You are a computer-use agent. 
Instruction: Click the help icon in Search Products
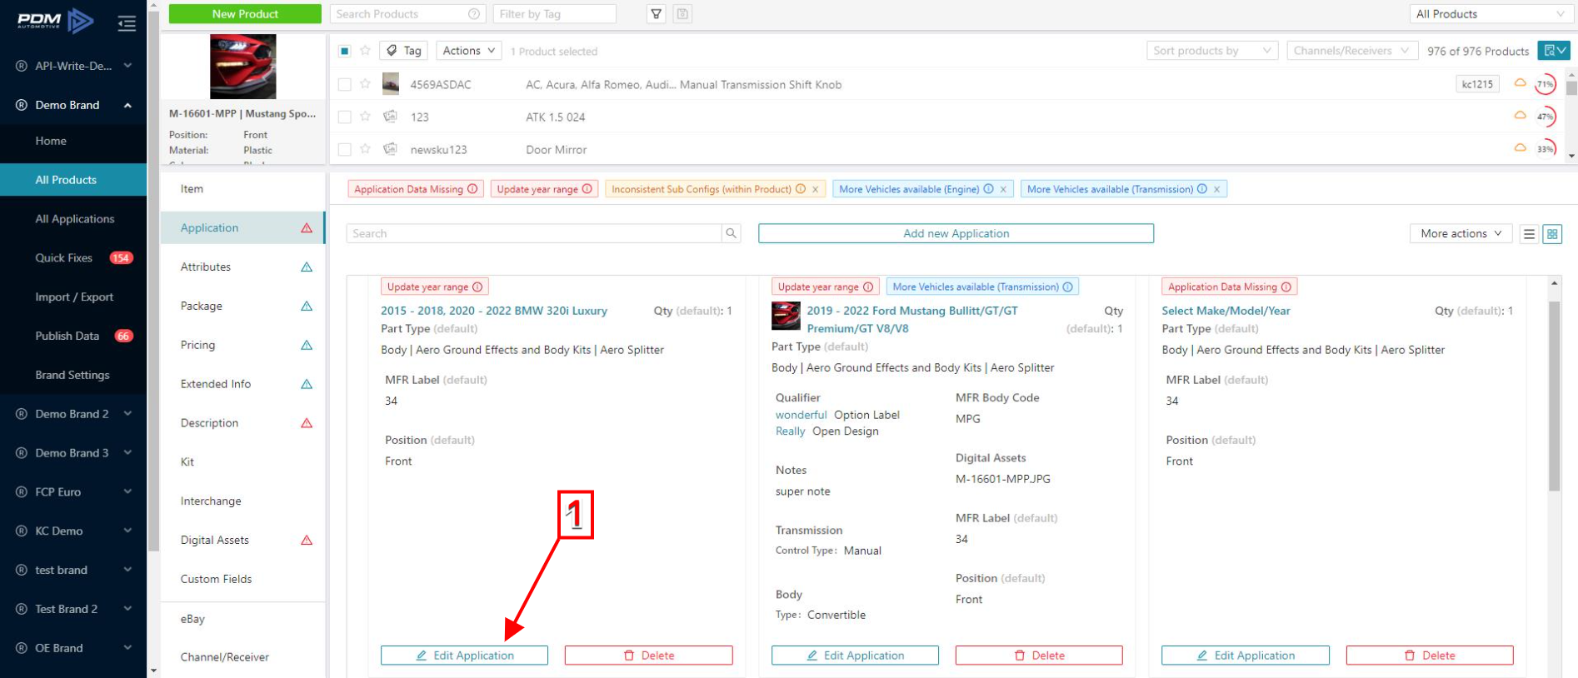pos(474,14)
